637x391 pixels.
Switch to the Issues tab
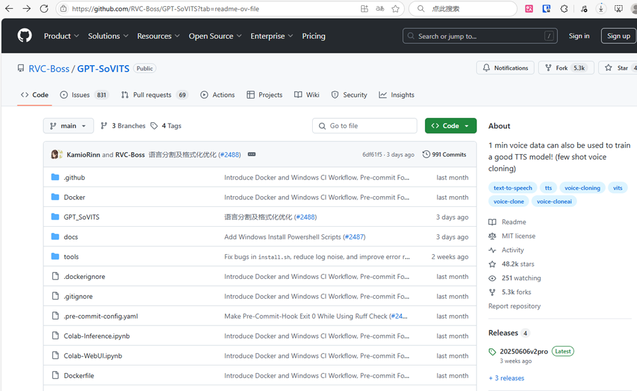(x=83, y=95)
